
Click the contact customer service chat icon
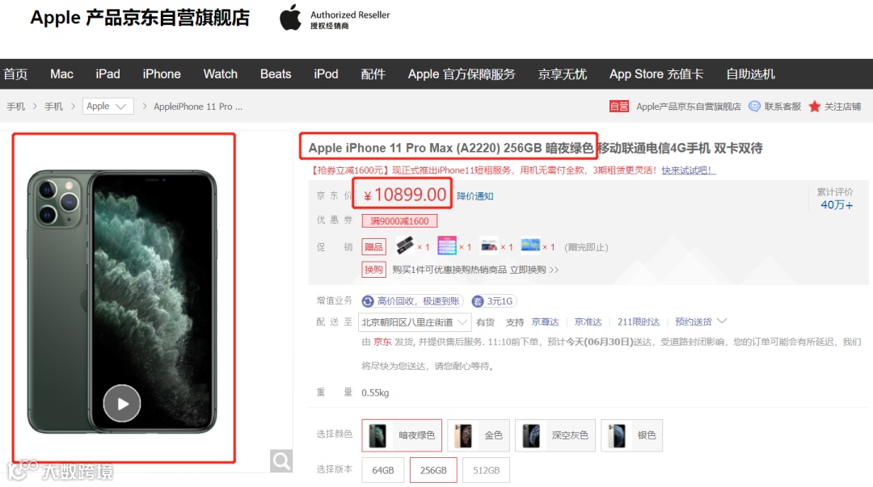point(754,107)
